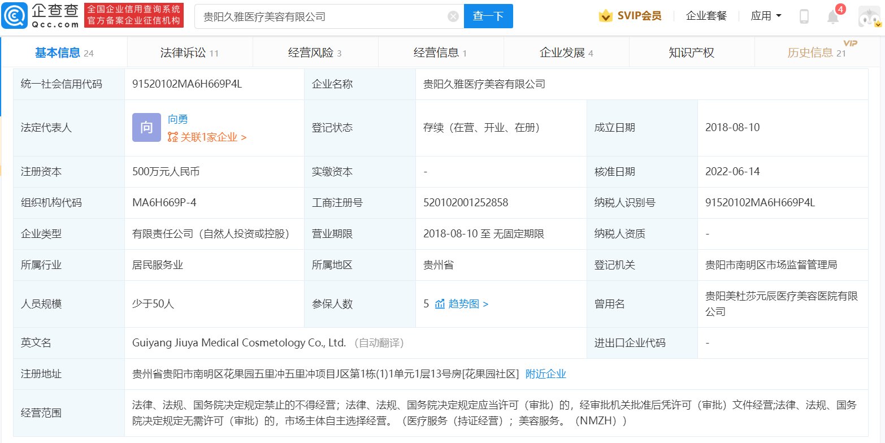This screenshot has height=443, width=885.
Task: Go to the 企业发展 tab
Action: tap(566, 53)
